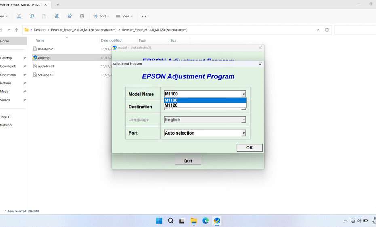
Task: Select the StrGene.dll file
Action: tap(46, 75)
